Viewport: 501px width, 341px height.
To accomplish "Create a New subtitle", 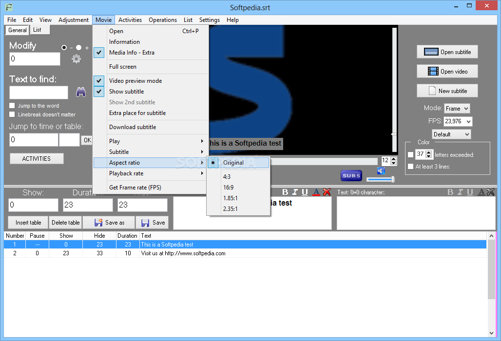I will click(x=447, y=91).
